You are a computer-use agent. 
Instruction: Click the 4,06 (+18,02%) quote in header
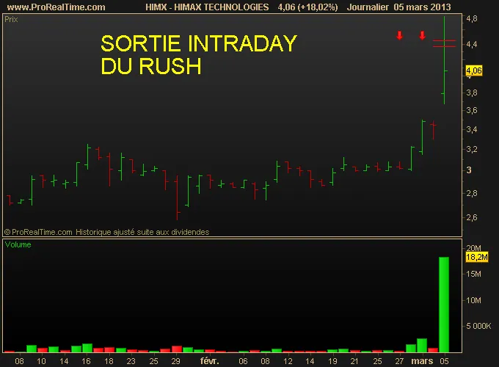(x=307, y=7)
